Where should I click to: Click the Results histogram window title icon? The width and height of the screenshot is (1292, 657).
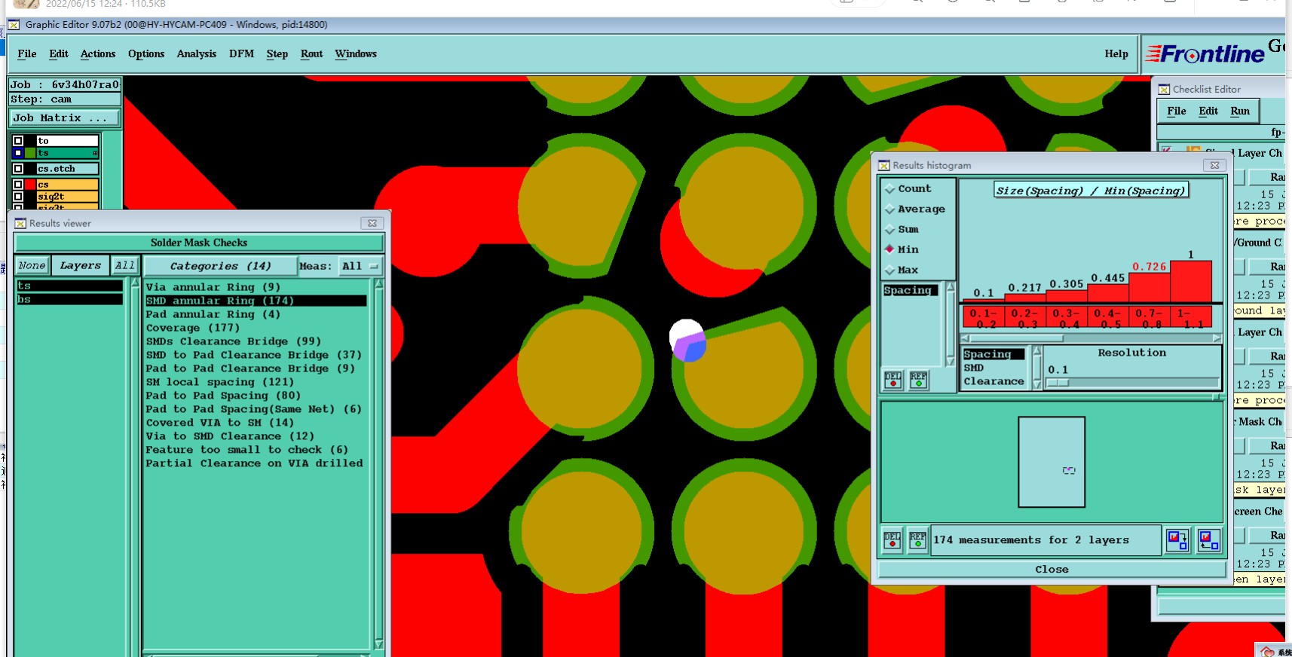[x=884, y=166]
